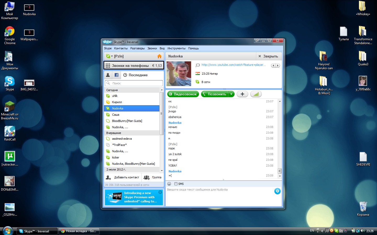Open the asolmedvedeva contact
The image size is (377, 235).
click(x=132, y=139)
